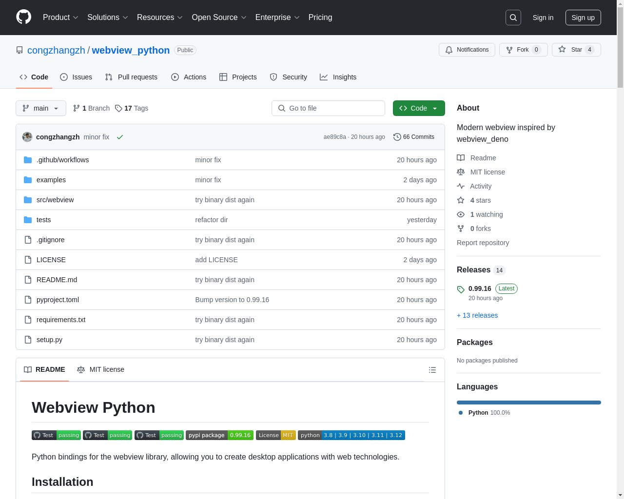This screenshot has height=499, width=624.
Task: Select the README tab in file viewer
Action: (x=44, y=369)
